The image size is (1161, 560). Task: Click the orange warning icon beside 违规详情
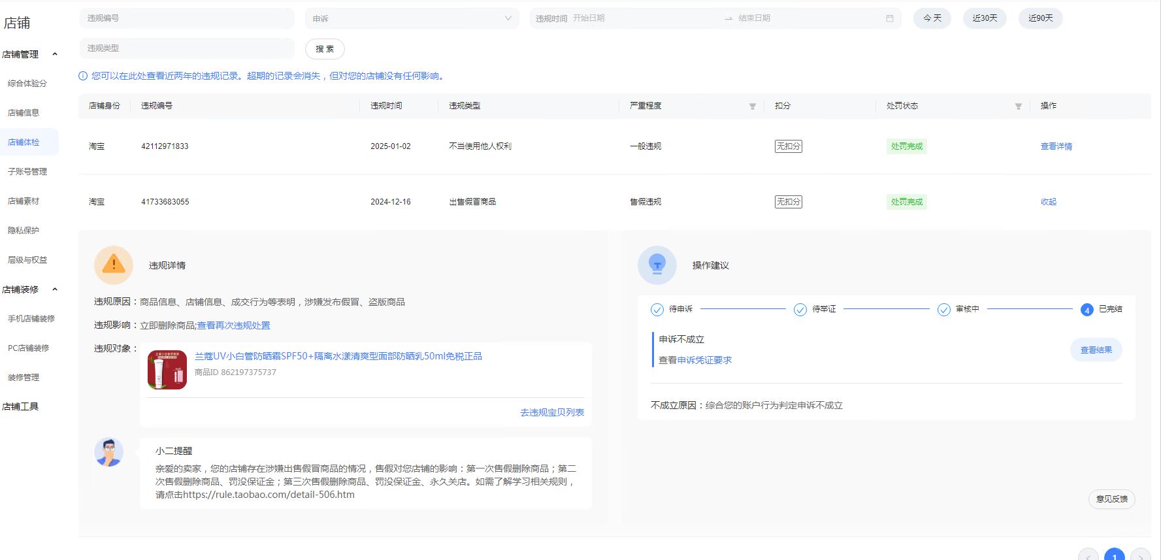(x=114, y=265)
